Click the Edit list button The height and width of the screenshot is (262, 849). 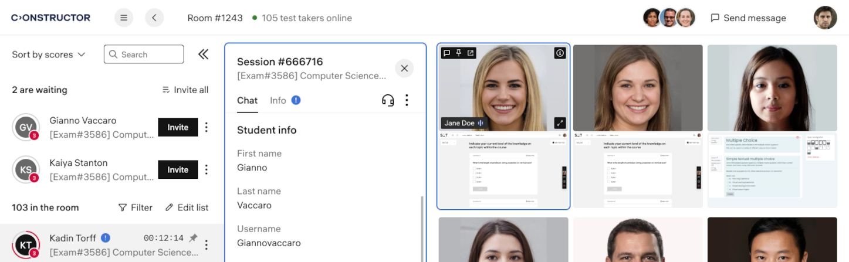187,207
